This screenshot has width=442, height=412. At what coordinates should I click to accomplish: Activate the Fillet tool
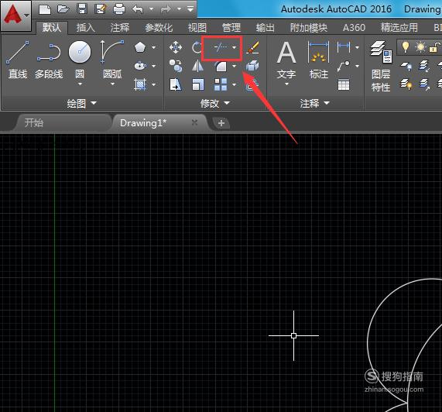click(221, 67)
